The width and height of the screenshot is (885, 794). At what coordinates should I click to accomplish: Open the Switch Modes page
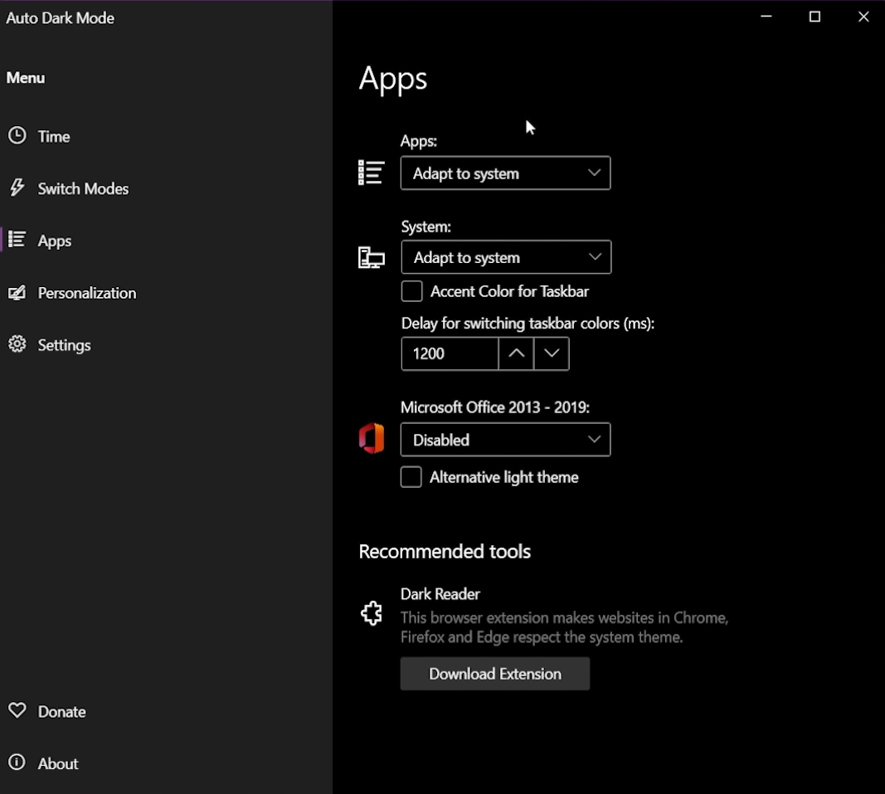(x=81, y=188)
